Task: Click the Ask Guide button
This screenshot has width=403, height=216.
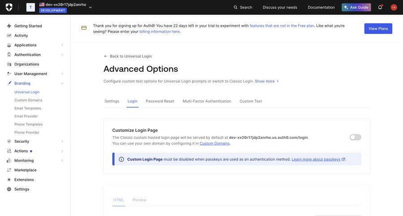Action: click(356, 7)
